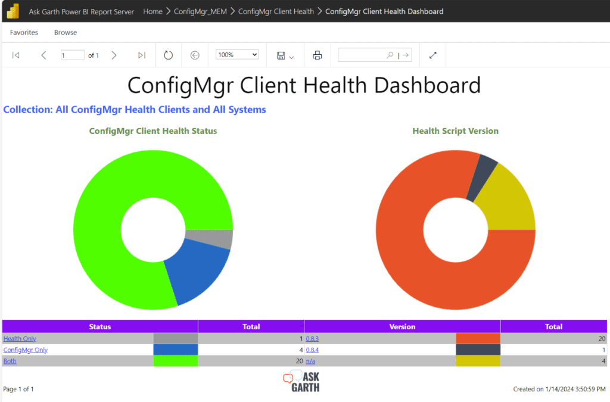Click the magnifier find icon
Viewport: 610px width, 402px height.
click(390, 55)
